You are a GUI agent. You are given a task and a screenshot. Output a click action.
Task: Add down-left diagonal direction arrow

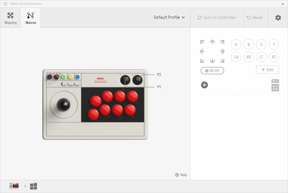pos(202,61)
